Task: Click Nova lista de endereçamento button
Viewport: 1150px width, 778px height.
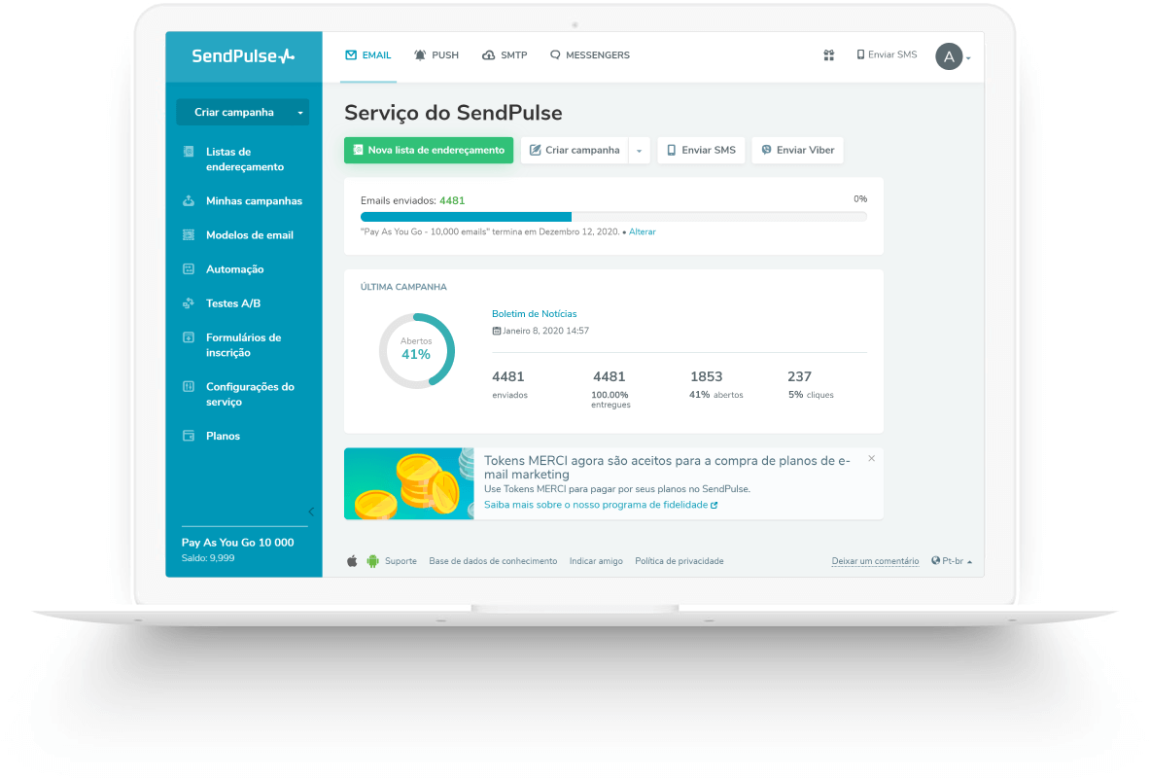Action: coord(429,150)
